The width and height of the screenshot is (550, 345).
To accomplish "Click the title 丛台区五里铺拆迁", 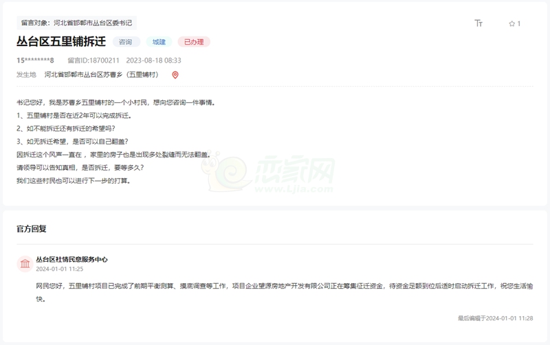I will pos(61,41).
